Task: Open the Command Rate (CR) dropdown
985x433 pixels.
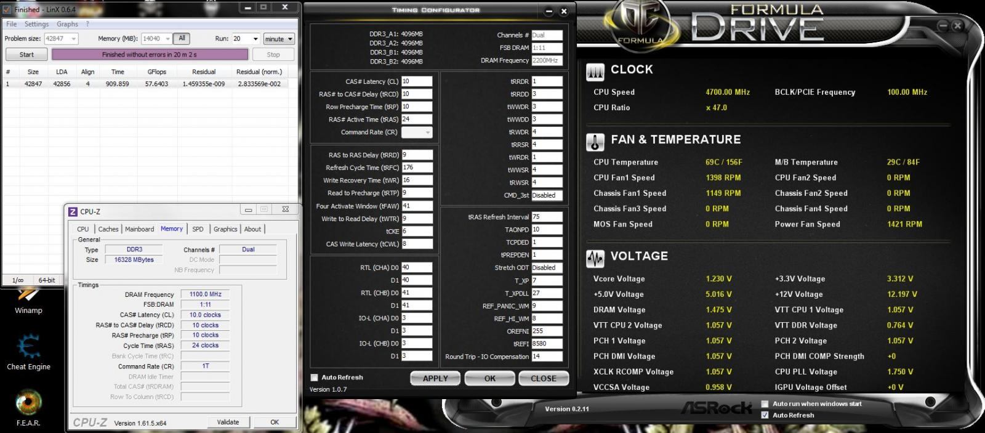Action: [x=417, y=132]
